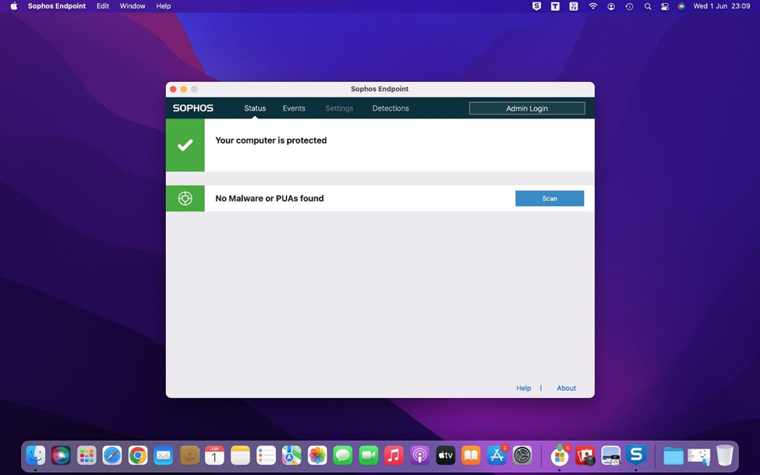Open Spotlight search magnifier icon
This screenshot has width=760, height=475.
[x=648, y=6]
